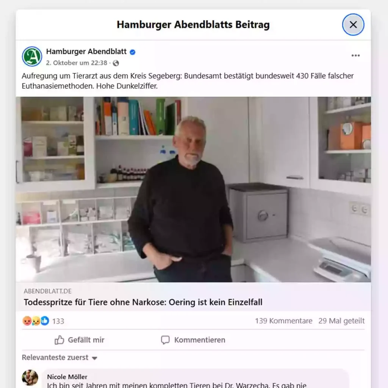Click the angry reaction emoji
The image size is (388, 388).
(x=27, y=321)
